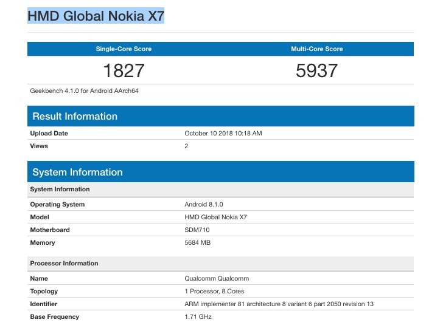The width and height of the screenshot is (443, 328).
Task: Click the 'Processor Information' subheading row
Action: [221, 264]
